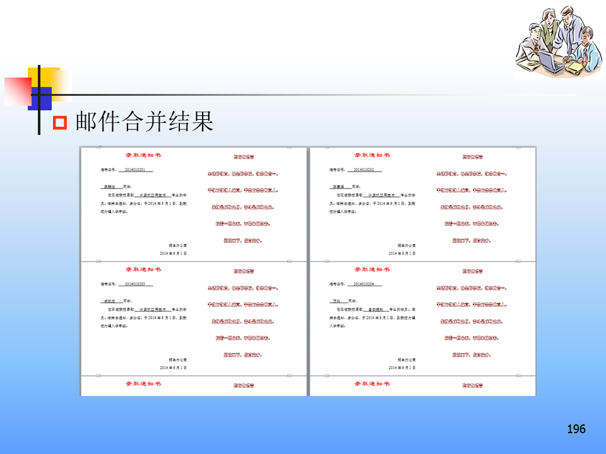Click the 准考证号 label on the 2014010203 letter
Image resolution: width=606 pixels, height=454 pixels.
[109, 284]
